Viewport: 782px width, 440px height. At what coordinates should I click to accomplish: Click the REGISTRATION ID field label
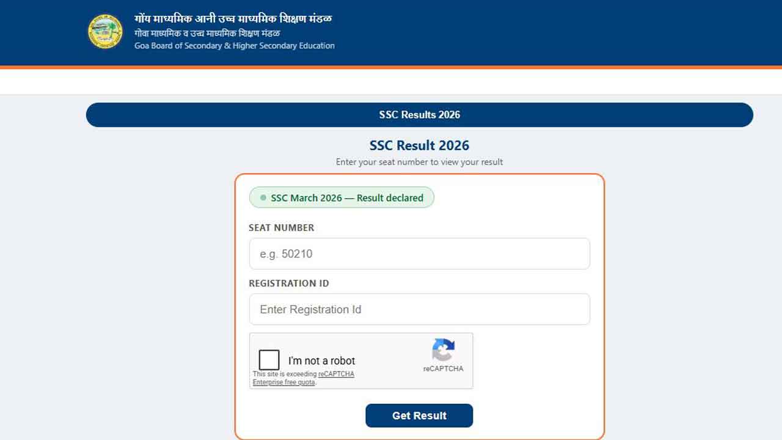(x=288, y=284)
